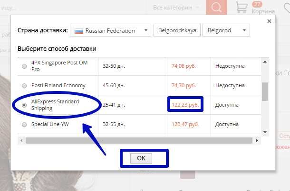Click the horizontal scrollbar left arrow
The image size is (290, 191).
coord(21,140)
